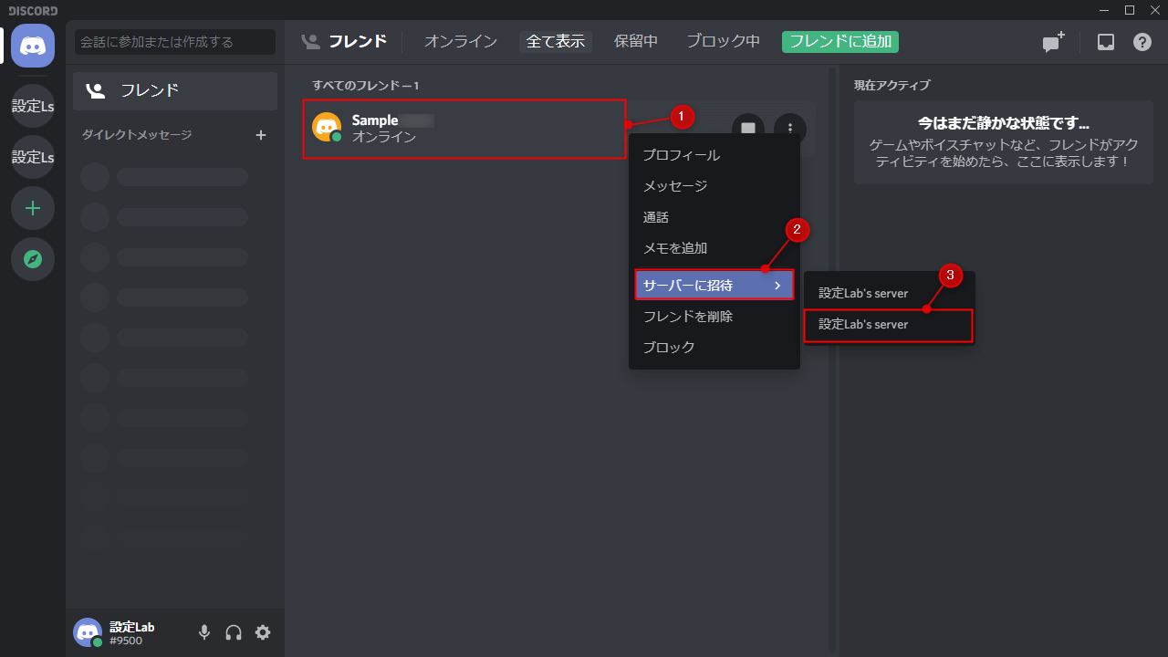
Task: Mute microphone in user panel
Action: (x=204, y=632)
